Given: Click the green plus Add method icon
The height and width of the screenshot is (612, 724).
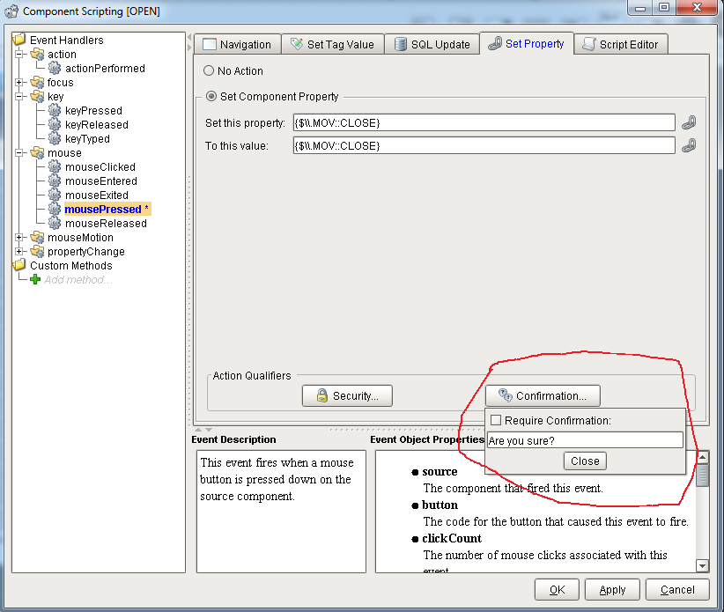Looking at the screenshot, I should [35, 279].
